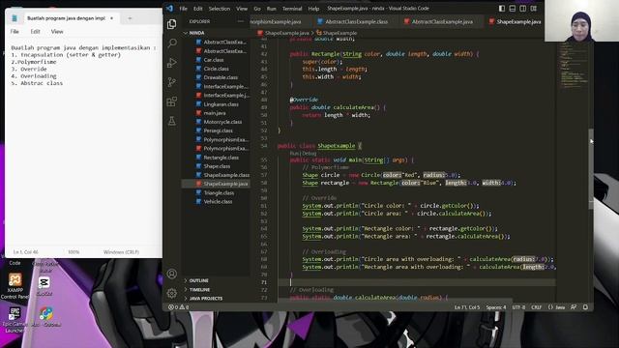This screenshot has width=619, height=348.
Task: Expand the JAVA PROJECTS section
Action: click(x=205, y=299)
